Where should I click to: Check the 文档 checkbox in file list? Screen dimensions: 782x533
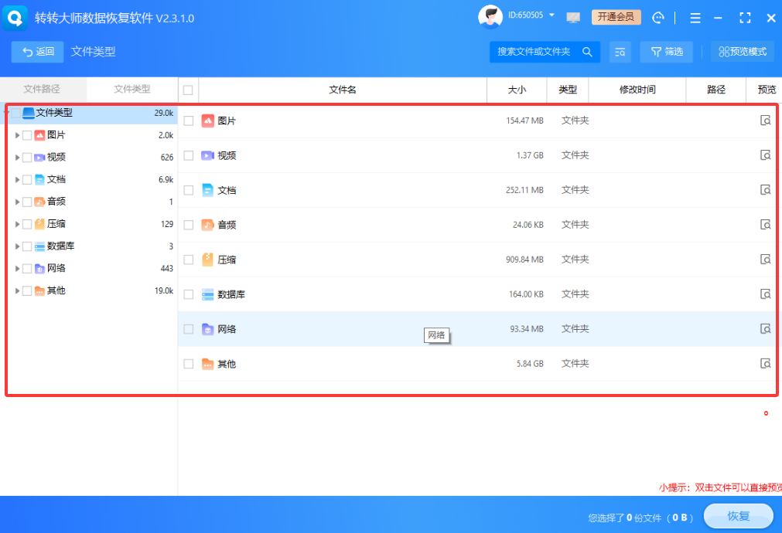tap(189, 190)
